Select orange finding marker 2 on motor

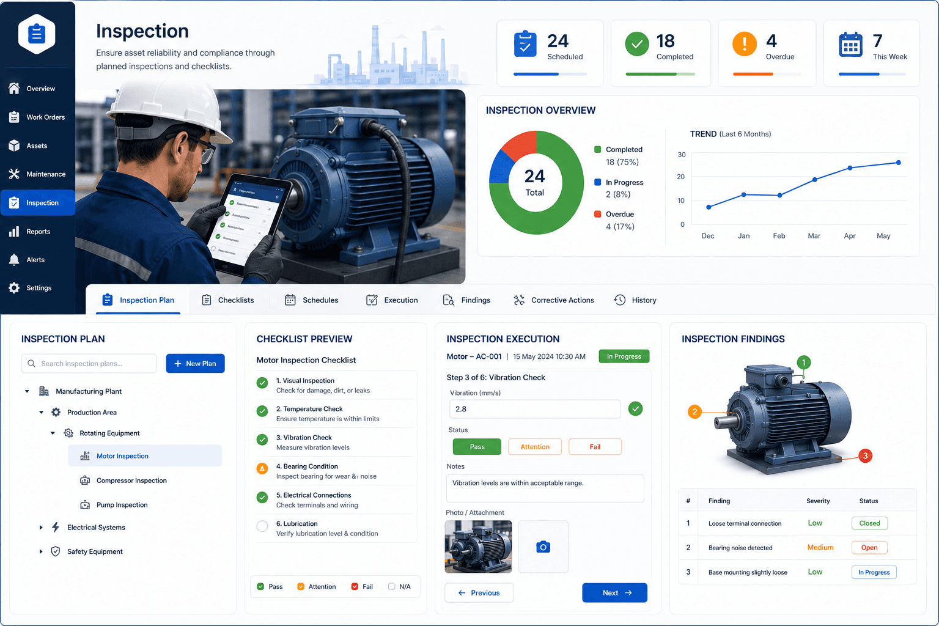(694, 411)
